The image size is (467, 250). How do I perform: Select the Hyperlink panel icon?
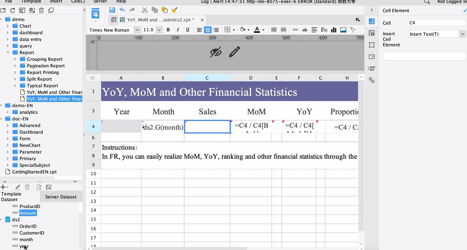click(x=371, y=80)
